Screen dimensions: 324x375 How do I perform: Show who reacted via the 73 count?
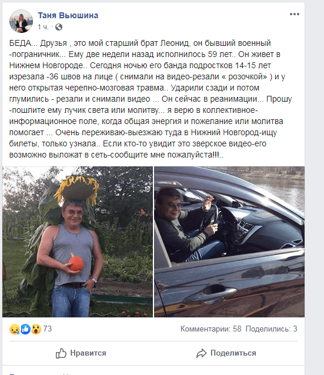48,329
